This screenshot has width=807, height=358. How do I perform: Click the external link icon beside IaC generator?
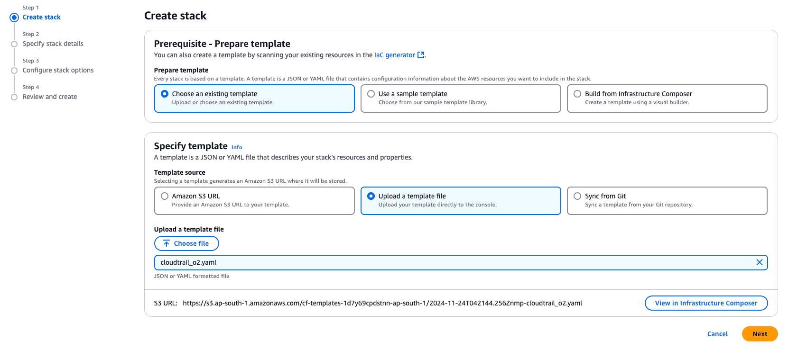421,54
